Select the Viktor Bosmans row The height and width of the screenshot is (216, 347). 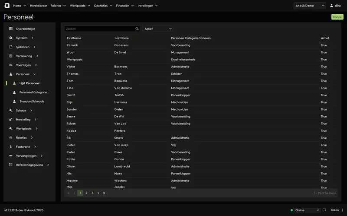tap(201, 67)
